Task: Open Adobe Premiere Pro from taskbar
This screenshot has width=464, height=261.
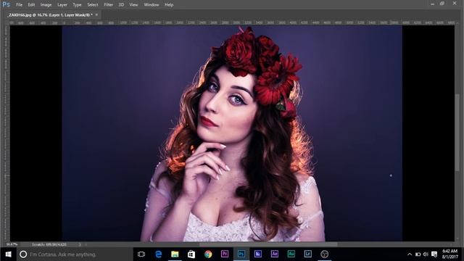Action: coord(225,254)
